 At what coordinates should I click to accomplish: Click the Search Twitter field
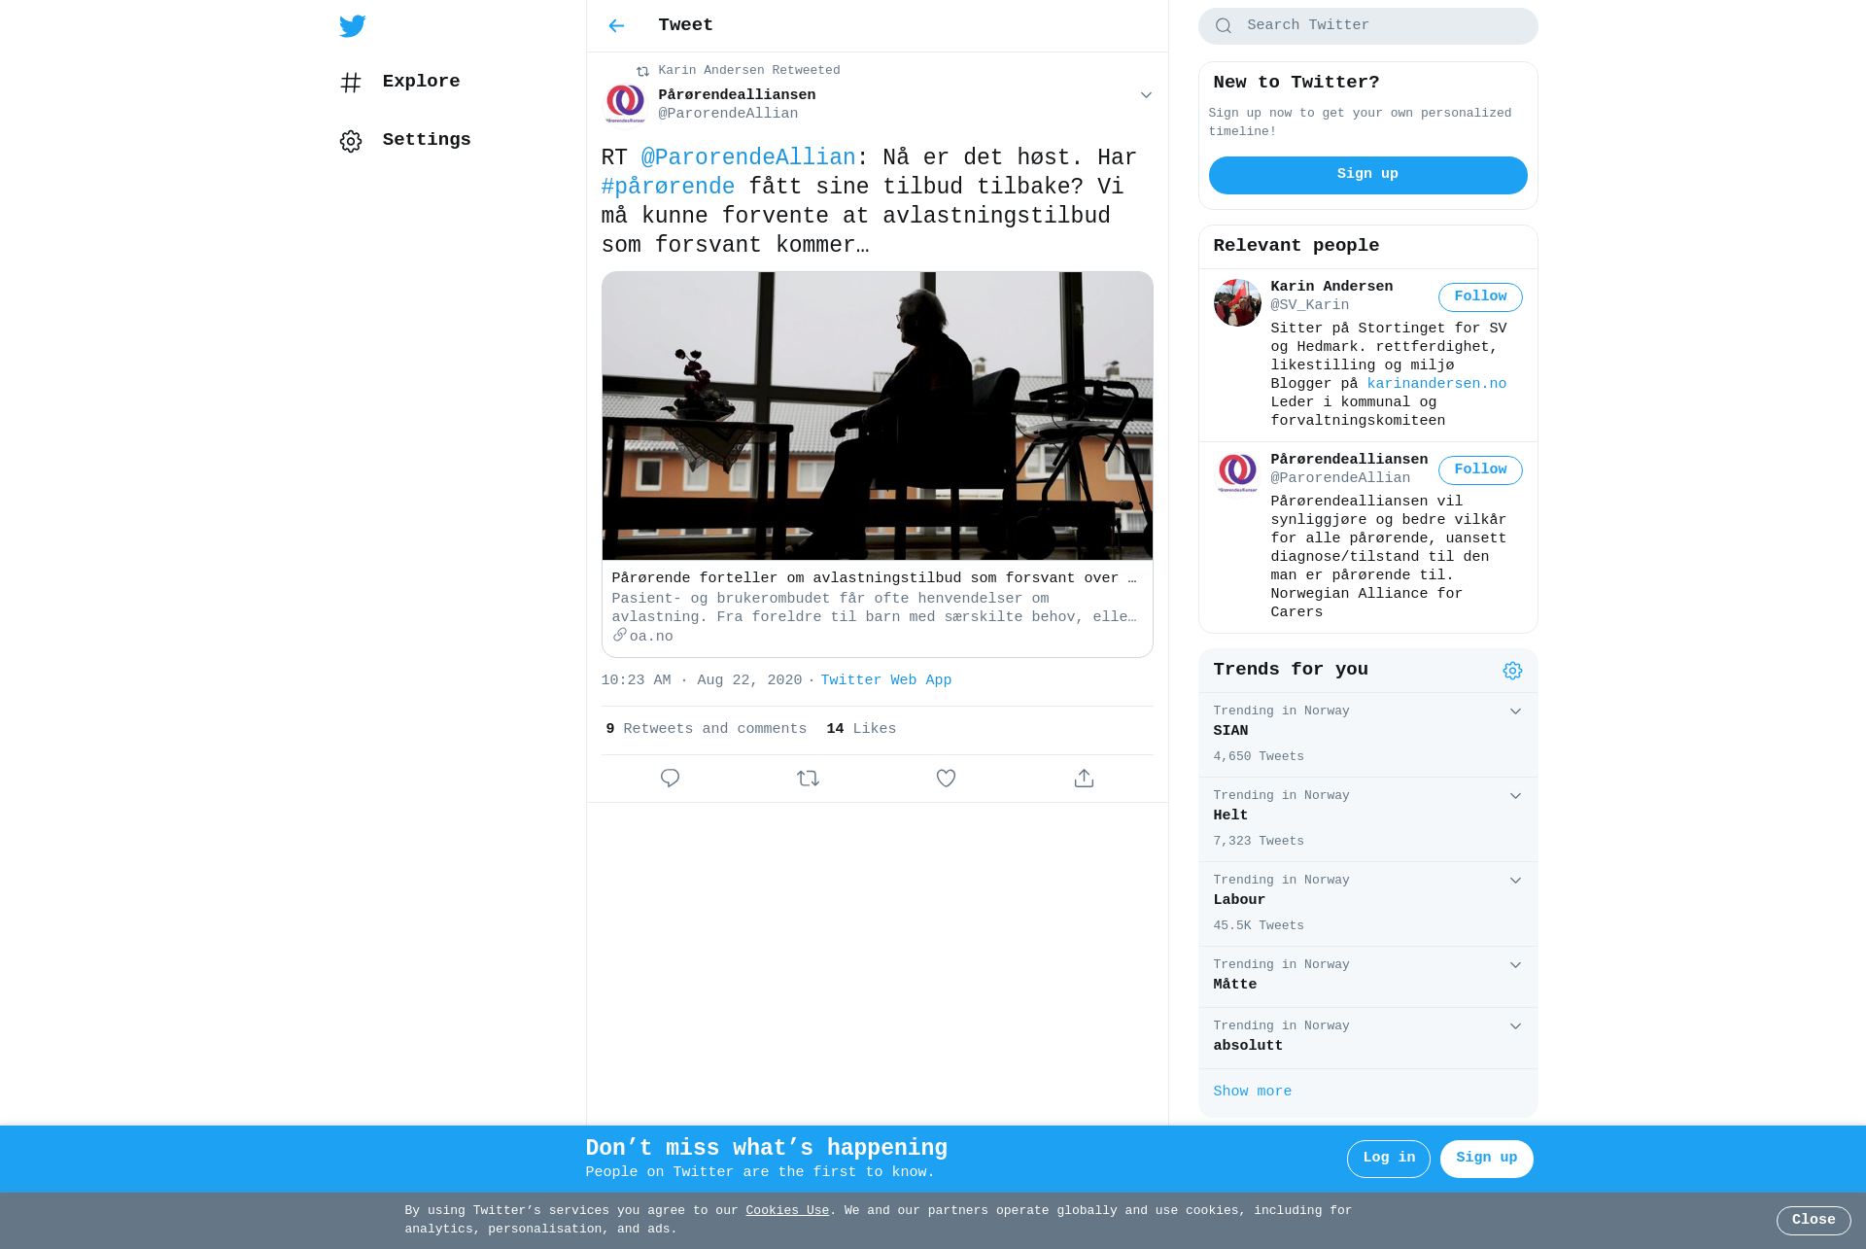point(1367,26)
